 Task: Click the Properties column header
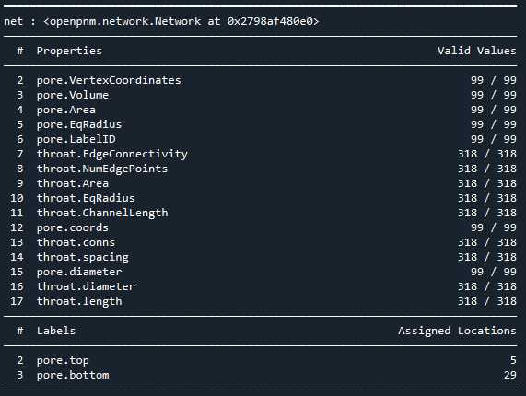69,51
